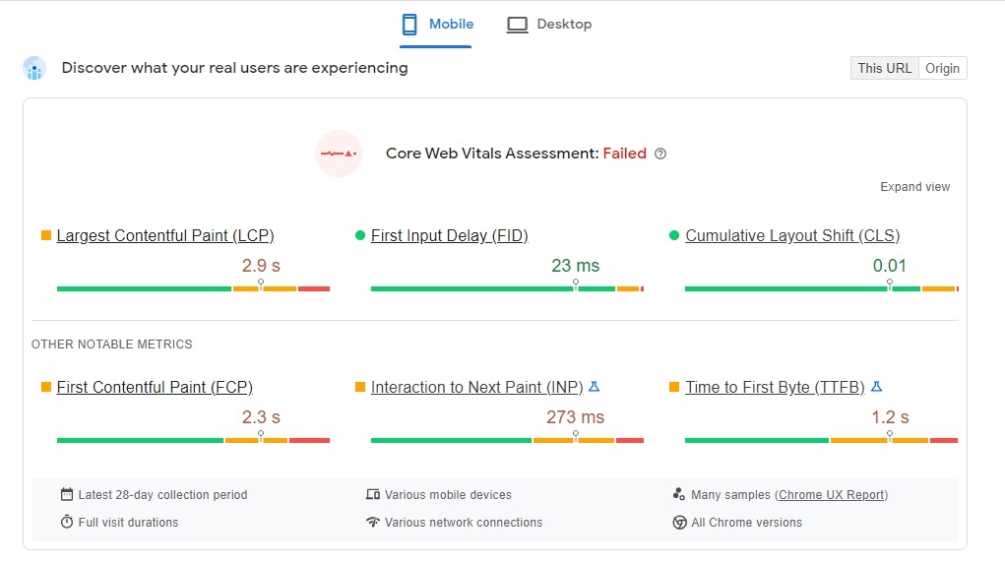Click the CLS distribution bar

coord(822,289)
